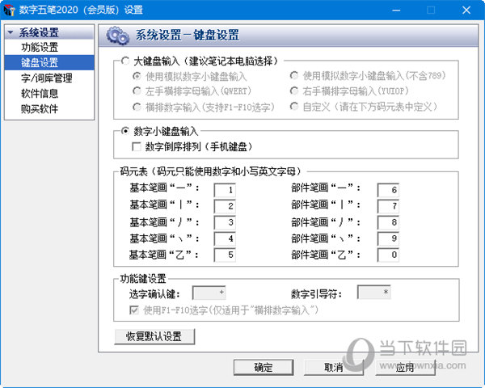485x388 pixels.
Task: Open 功能设置 in the sidebar
Action: coord(40,48)
